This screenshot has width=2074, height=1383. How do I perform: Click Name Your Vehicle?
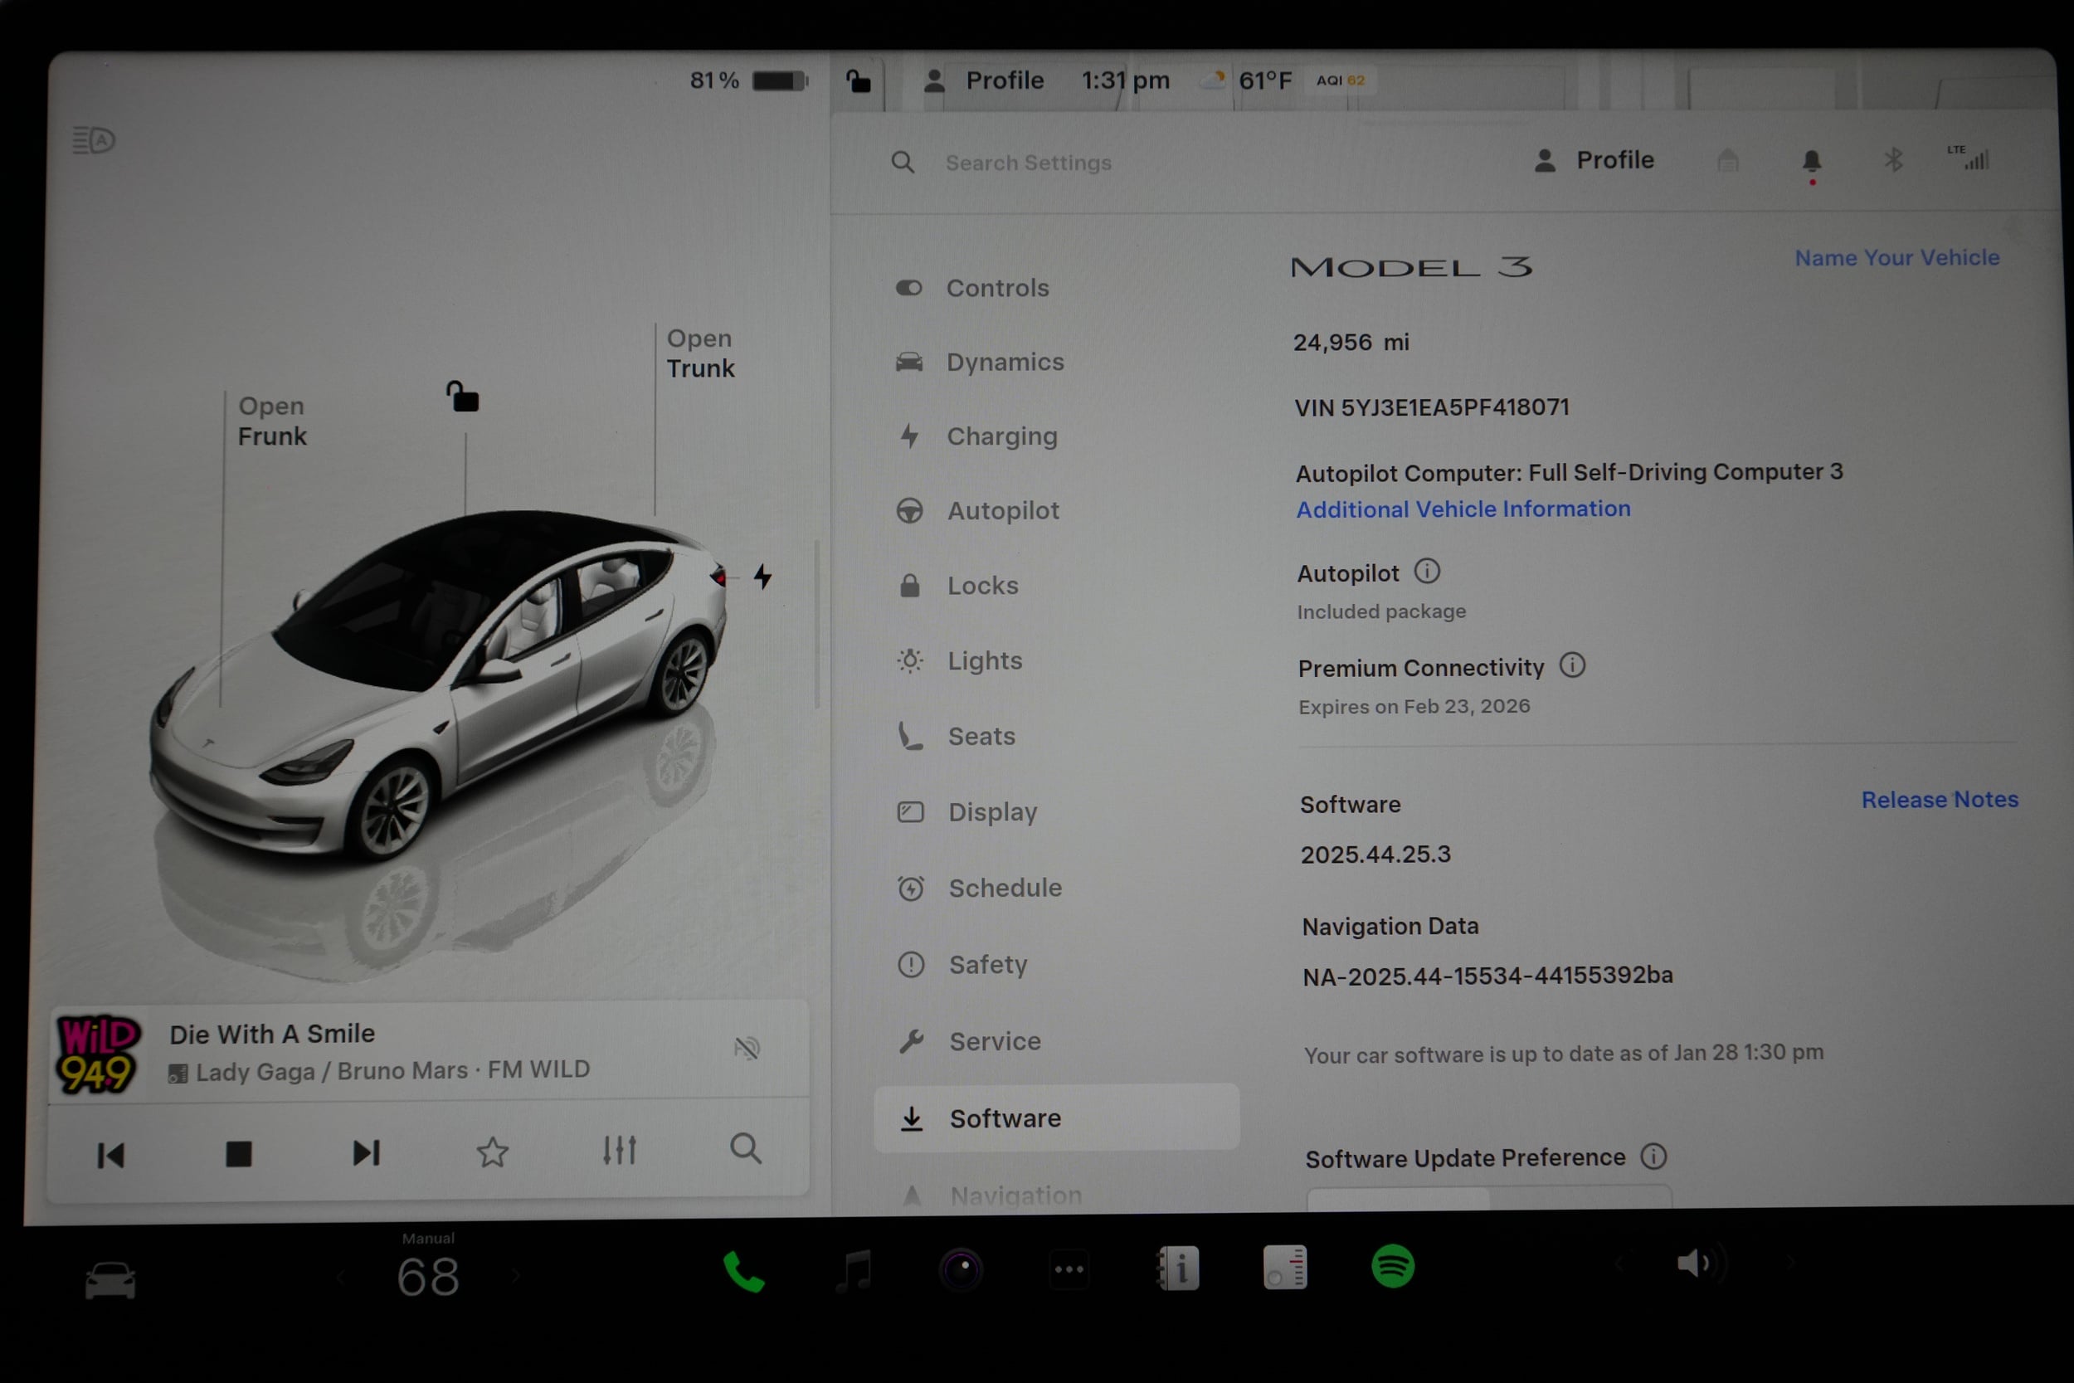click(x=1896, y=256)
